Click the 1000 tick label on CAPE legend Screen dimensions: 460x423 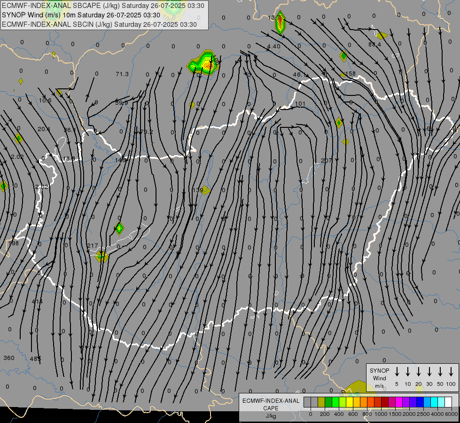click(x=381, y=414)
